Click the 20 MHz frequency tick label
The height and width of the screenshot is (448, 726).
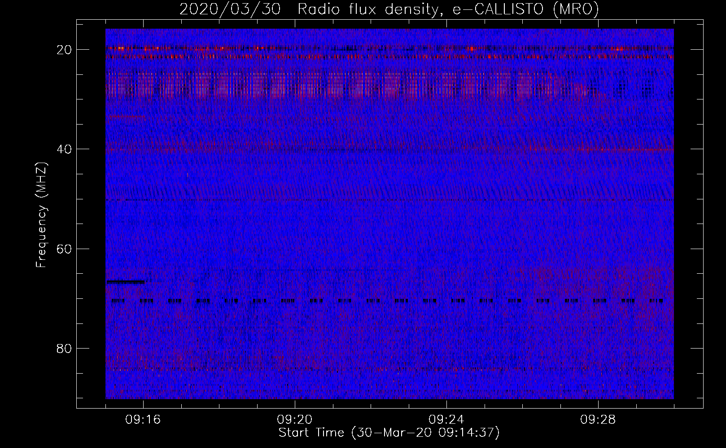point(65,50)
